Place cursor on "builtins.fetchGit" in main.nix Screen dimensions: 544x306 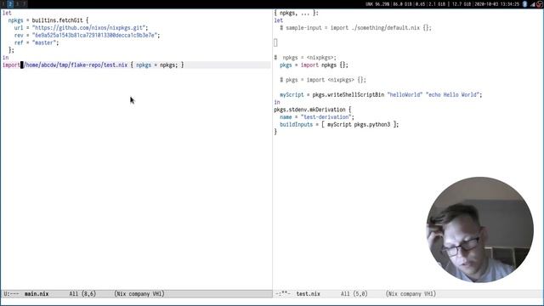(57, 20)
